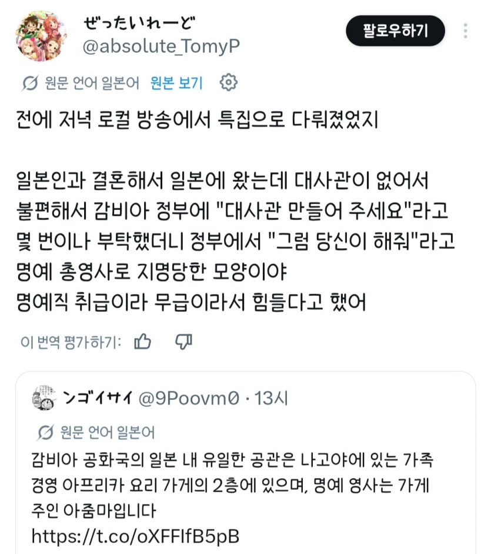Open the three-dot more options menu
491x554 pixels.
click(466, 31)
